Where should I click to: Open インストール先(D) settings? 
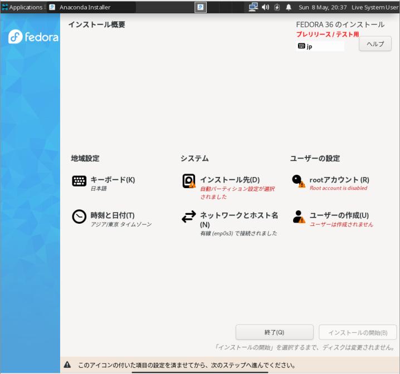coord(230,180)
